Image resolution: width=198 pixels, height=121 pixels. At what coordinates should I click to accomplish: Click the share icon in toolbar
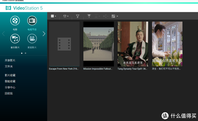pyautogui.click(x=105, y=16)
